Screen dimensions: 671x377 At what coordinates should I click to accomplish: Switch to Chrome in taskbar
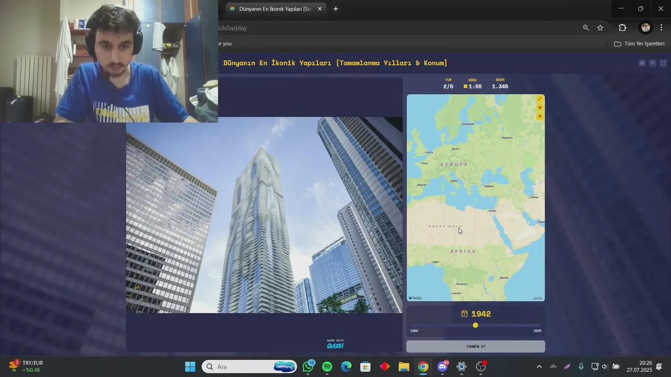tap(423, 367)
